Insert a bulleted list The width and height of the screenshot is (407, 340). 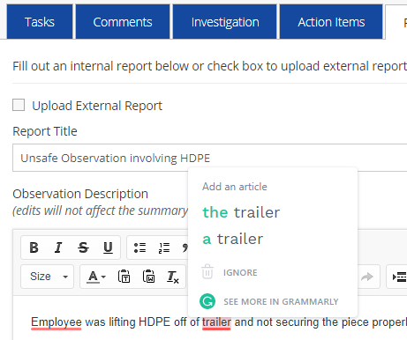click(139, 248)
